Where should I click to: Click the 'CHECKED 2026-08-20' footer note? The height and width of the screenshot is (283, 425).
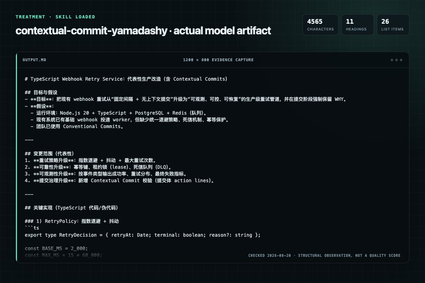(x=324, y=255)
